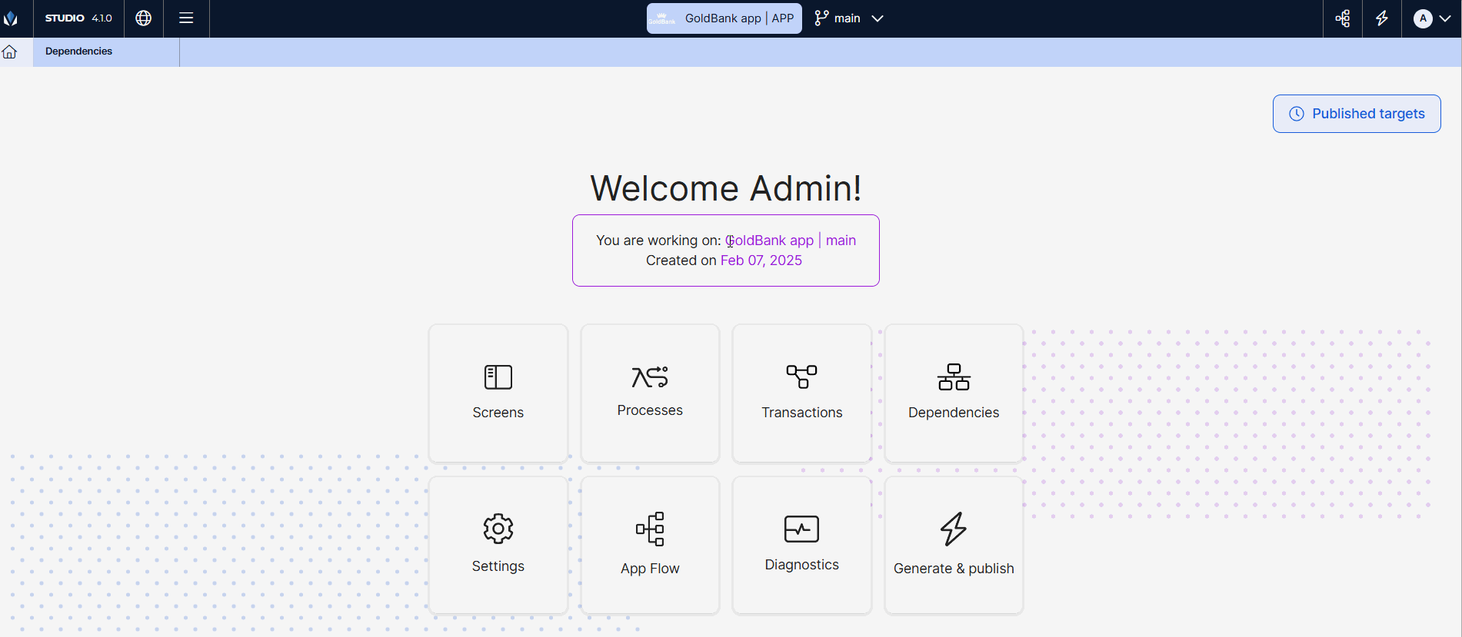Click the home icon

(x=10, y=51)
